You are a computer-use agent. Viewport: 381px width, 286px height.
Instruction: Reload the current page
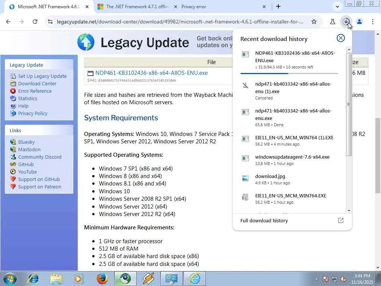[35, 22]
